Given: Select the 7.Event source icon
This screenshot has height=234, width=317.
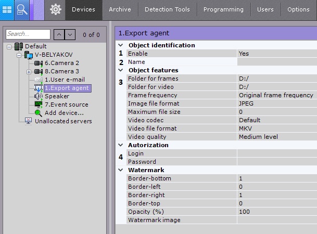Looking at the screenshot, I should [x=39, y=105].
